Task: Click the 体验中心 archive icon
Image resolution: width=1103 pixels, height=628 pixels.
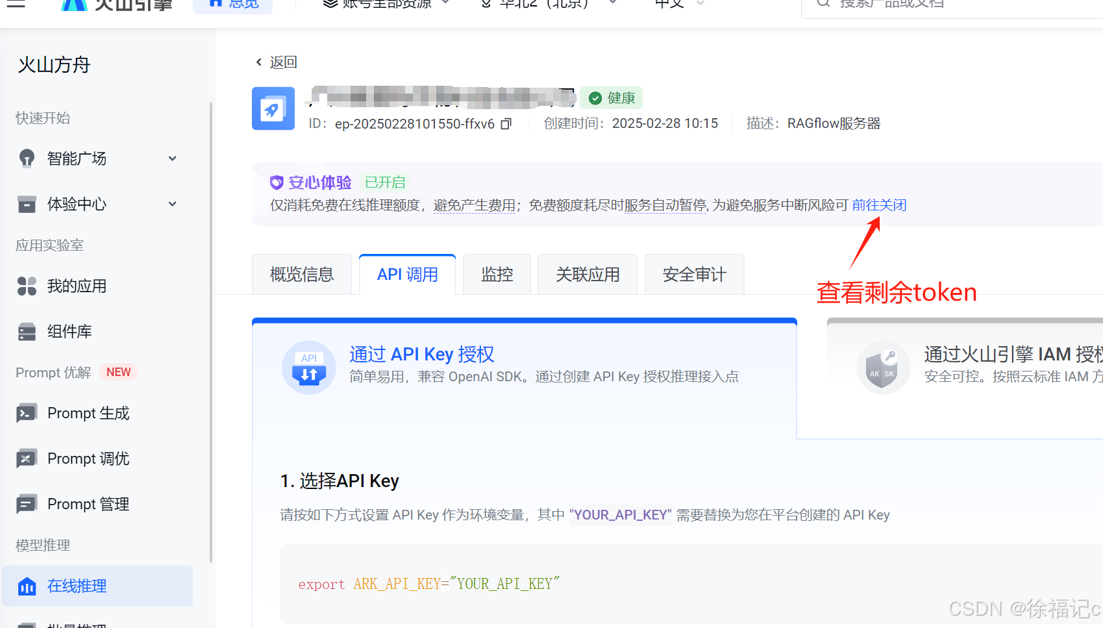Action: (27, 204)
